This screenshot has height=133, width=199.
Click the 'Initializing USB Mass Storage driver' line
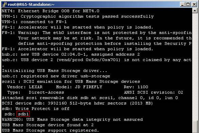(x=54, y=71)
